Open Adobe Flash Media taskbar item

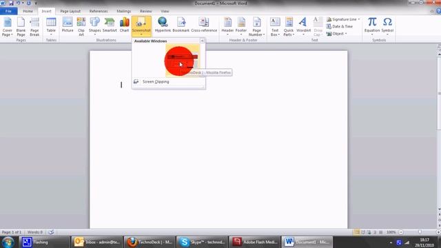[255, 242]
